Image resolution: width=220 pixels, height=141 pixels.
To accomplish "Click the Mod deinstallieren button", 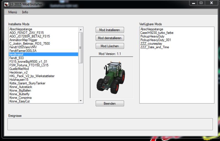I will click(x=110, y=38).
